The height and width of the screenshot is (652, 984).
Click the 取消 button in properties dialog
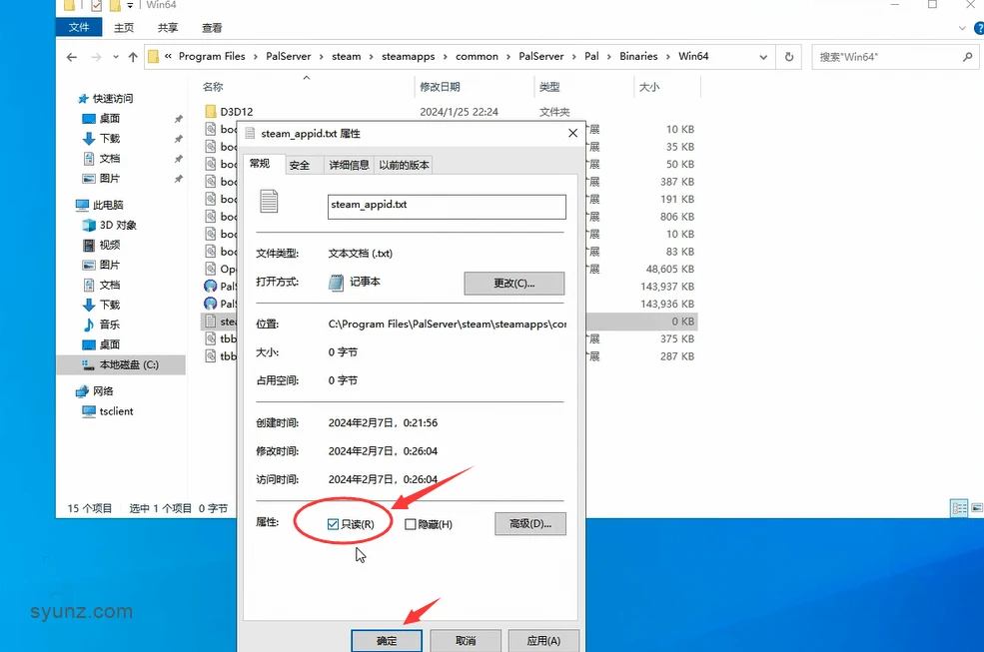coord(466,641)
